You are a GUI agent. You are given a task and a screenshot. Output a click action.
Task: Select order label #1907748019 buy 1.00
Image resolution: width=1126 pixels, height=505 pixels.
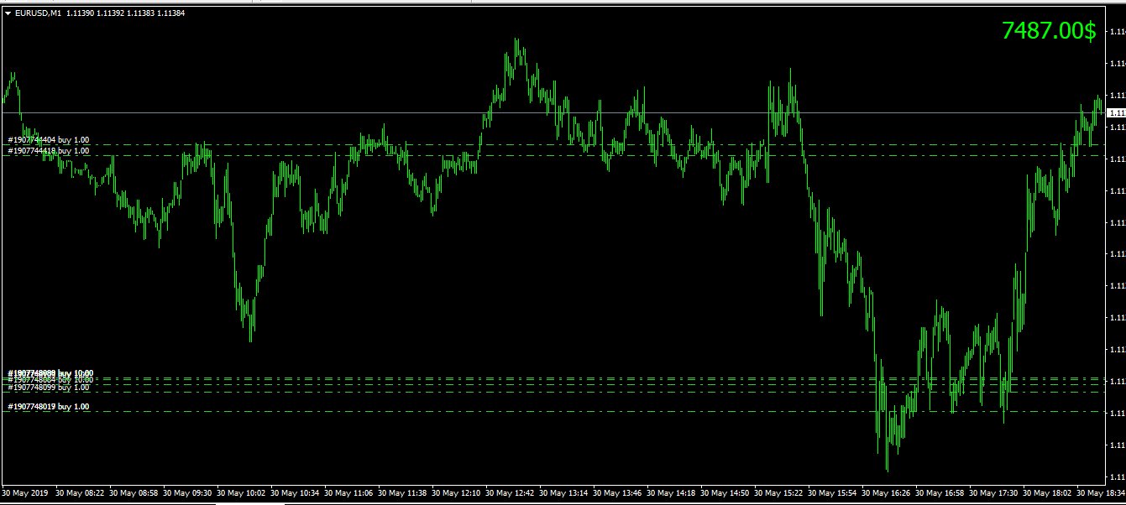(48, 407)
